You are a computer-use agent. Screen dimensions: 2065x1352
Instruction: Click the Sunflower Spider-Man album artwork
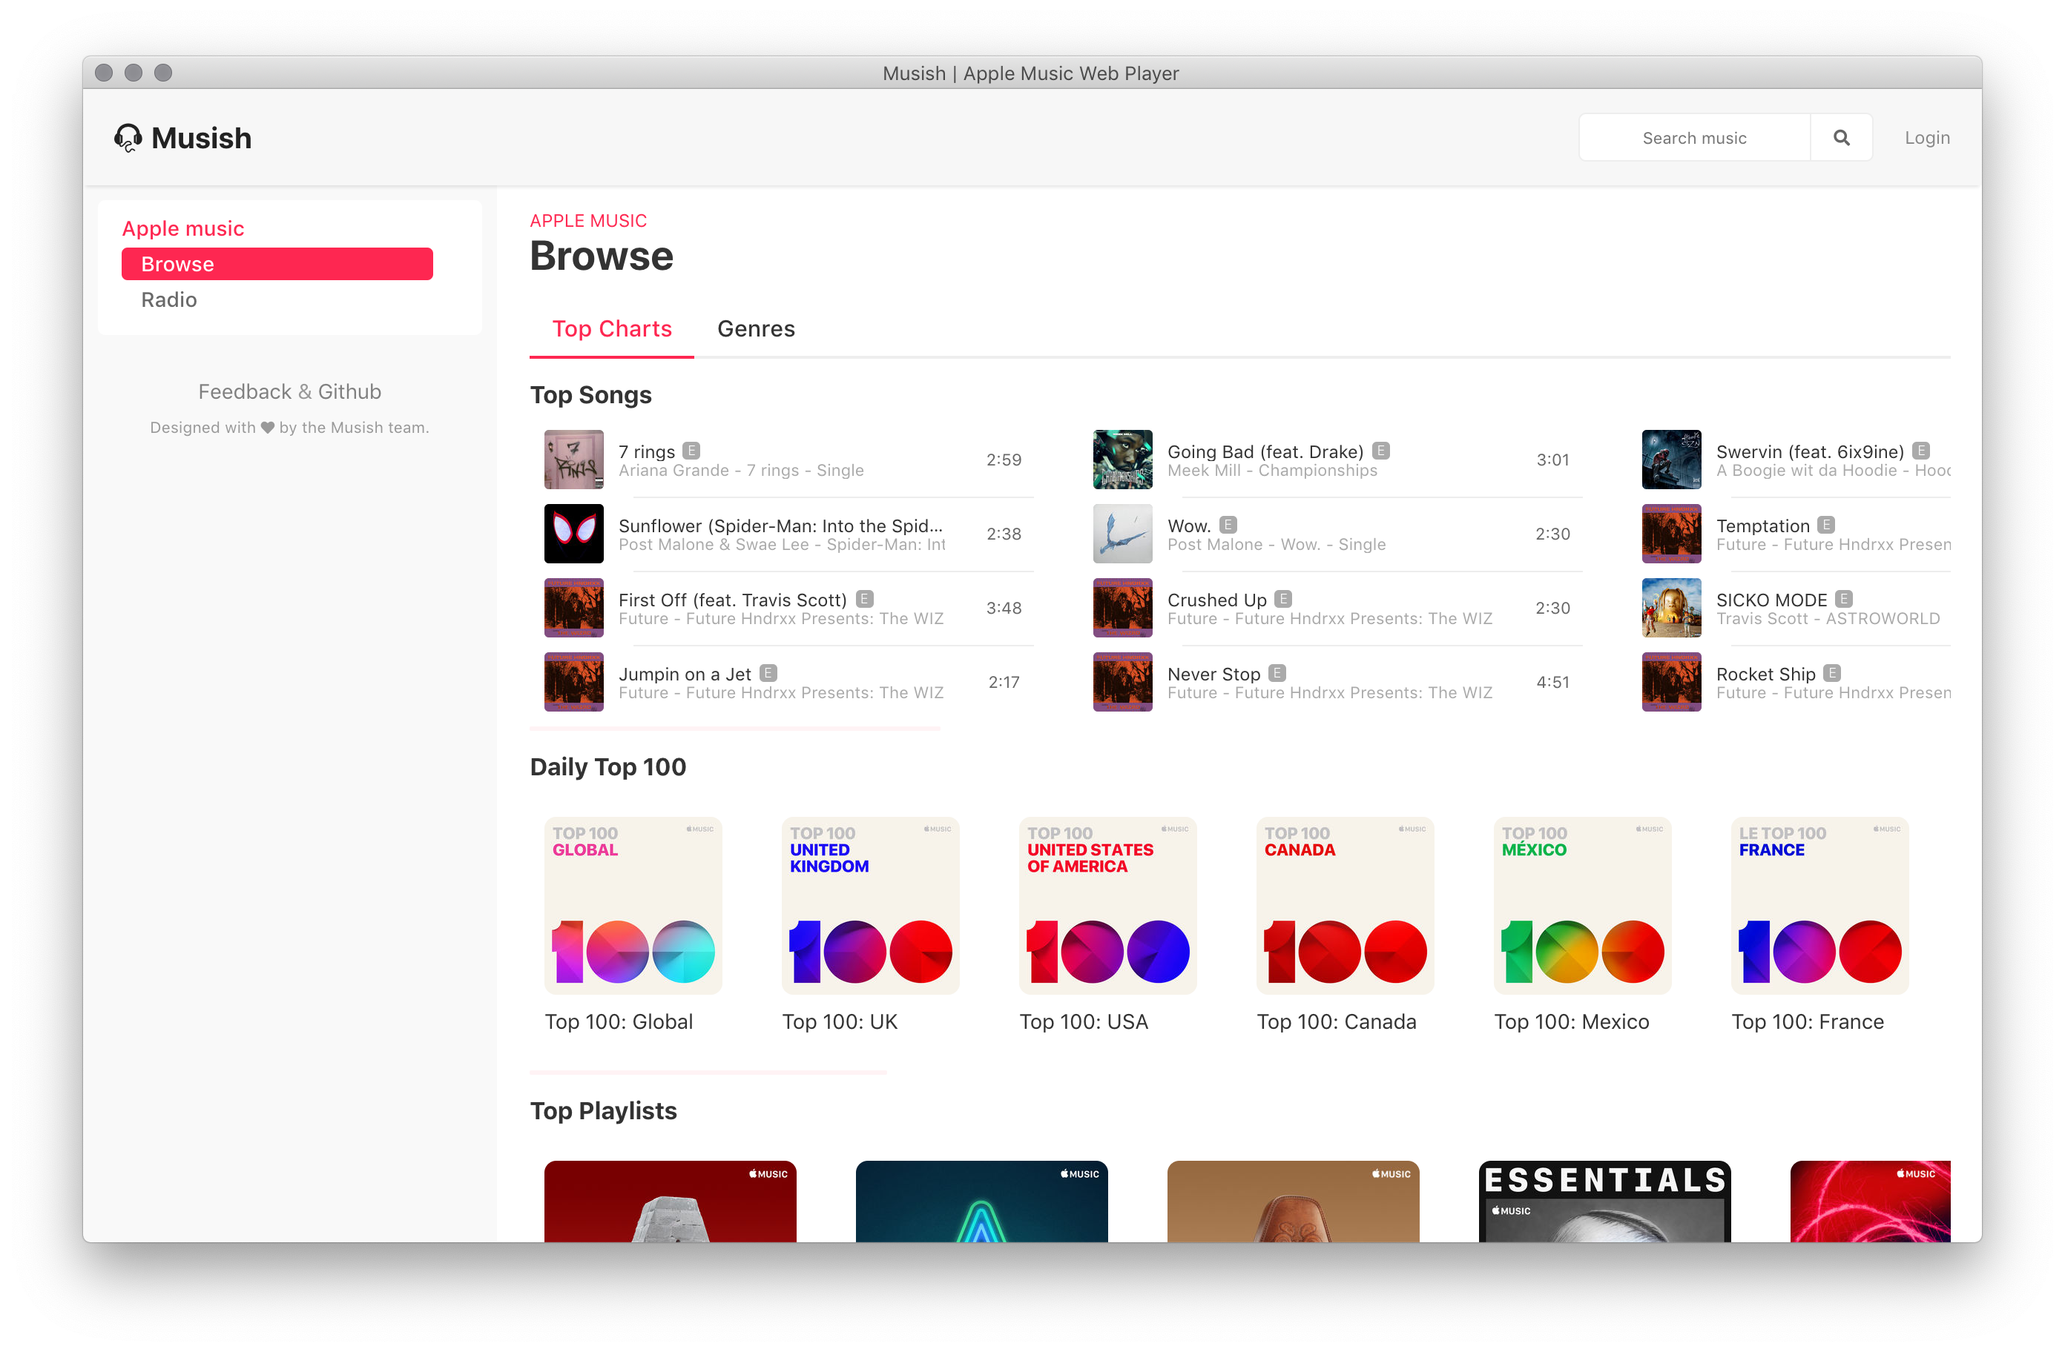click(x=573, y=534)
